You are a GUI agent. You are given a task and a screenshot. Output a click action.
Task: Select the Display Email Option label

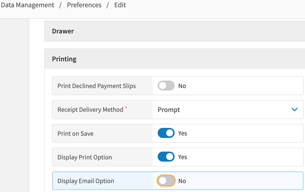[x=86, y=181]
